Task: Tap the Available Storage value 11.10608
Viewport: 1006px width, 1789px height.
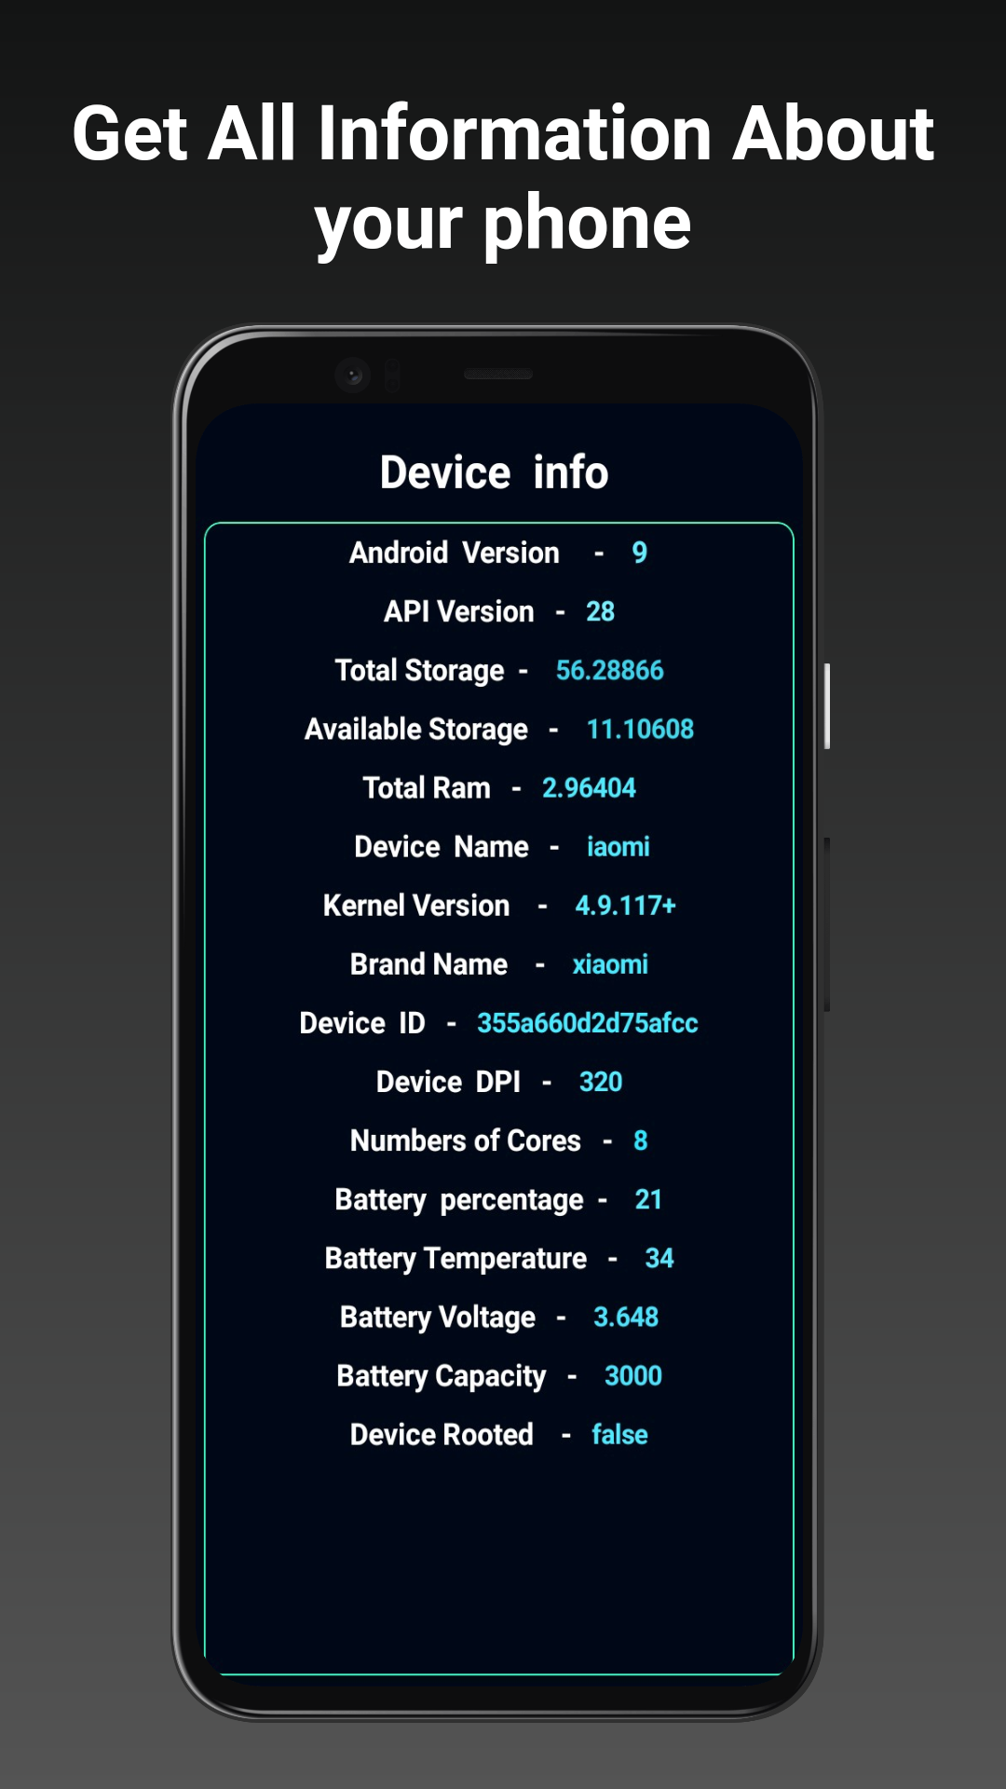Action: tap(640, 729)
